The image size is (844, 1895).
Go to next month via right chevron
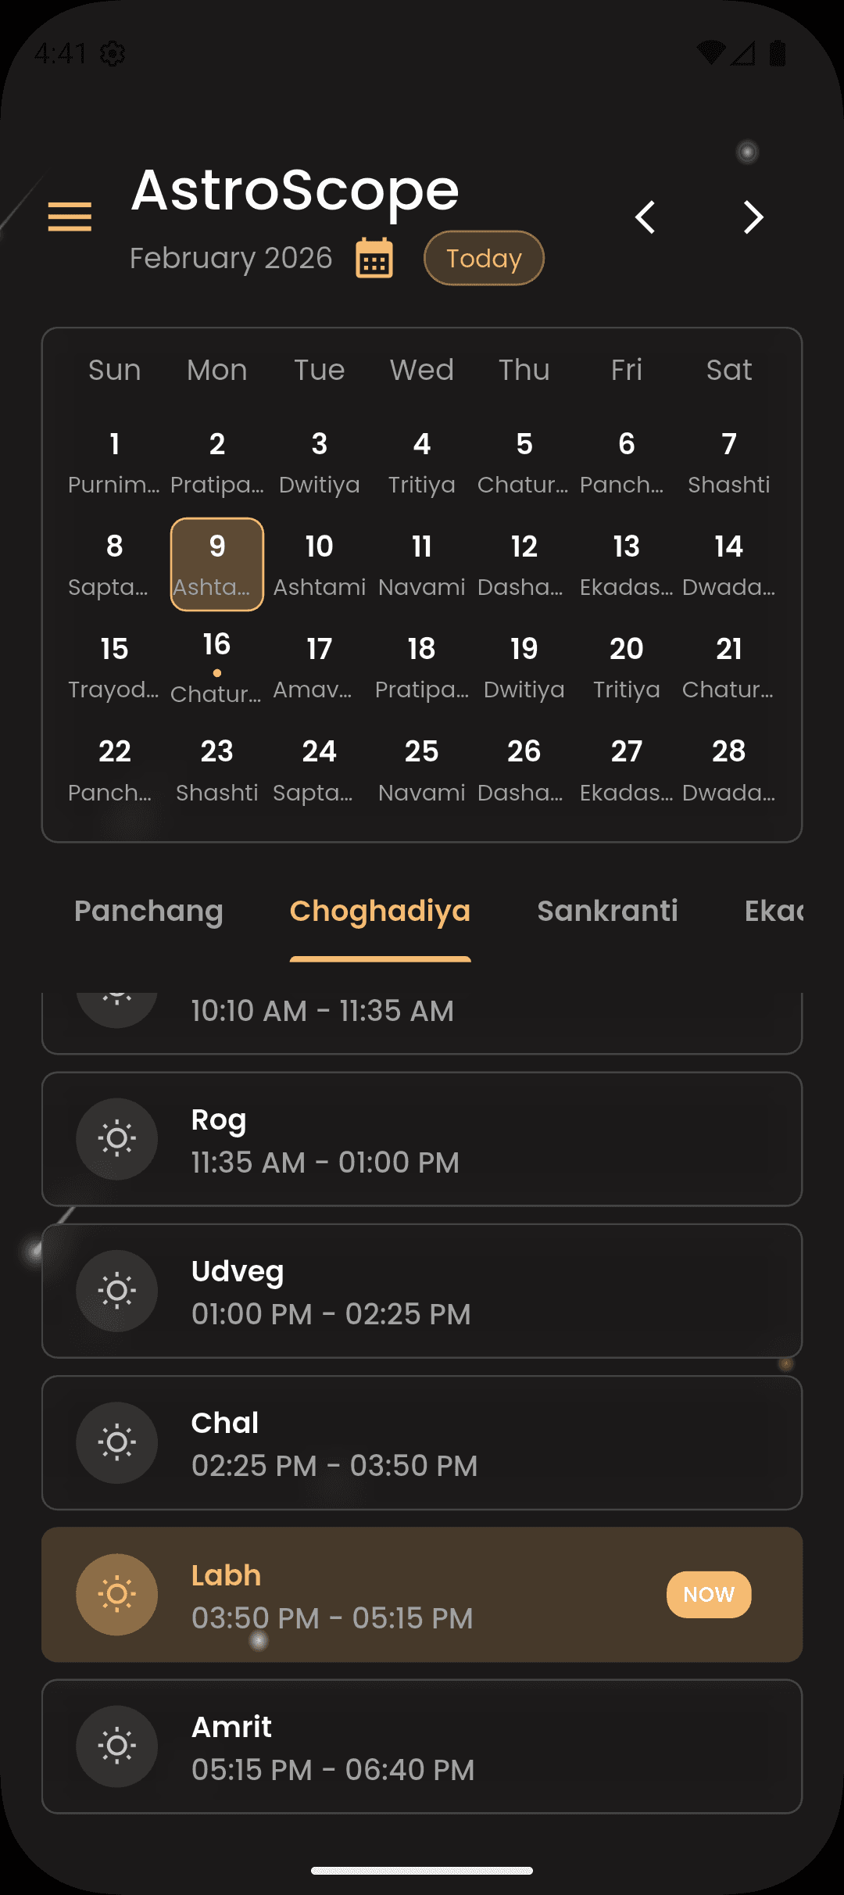(753, 218)
